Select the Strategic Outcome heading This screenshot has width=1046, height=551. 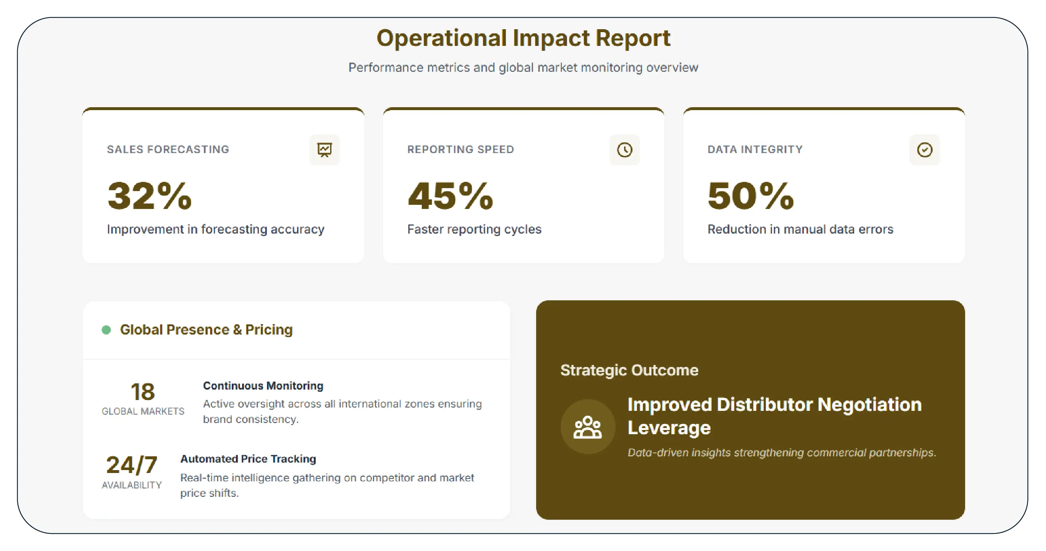pos(629,370)
